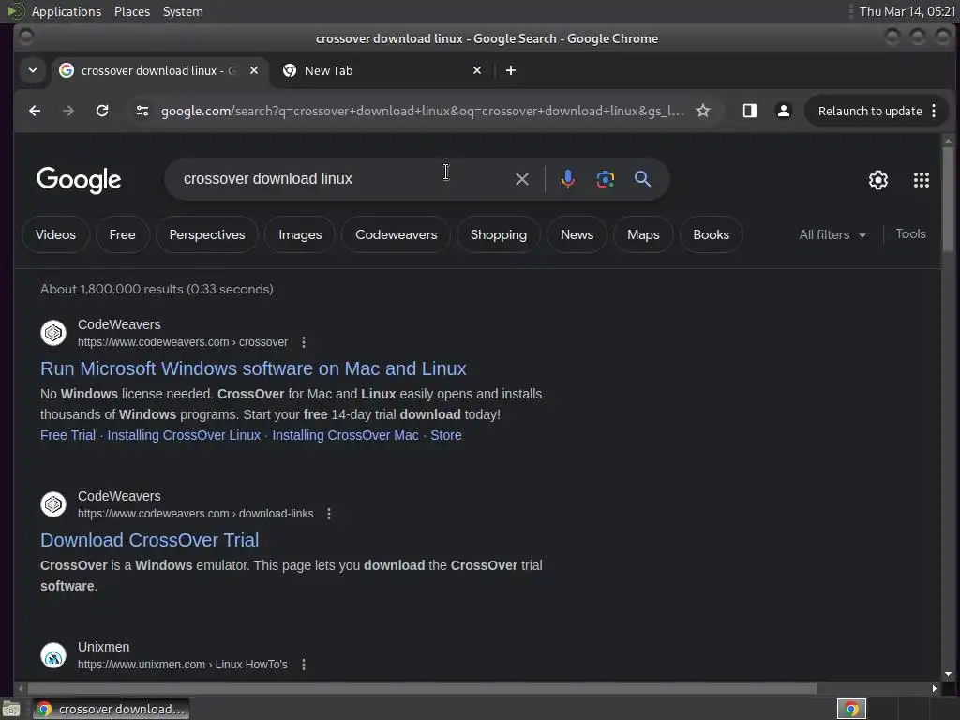This screenshot has height=720, width=960.
Task: Expand the tab search dropdown chevron
Action: click(x=33, y=71)
